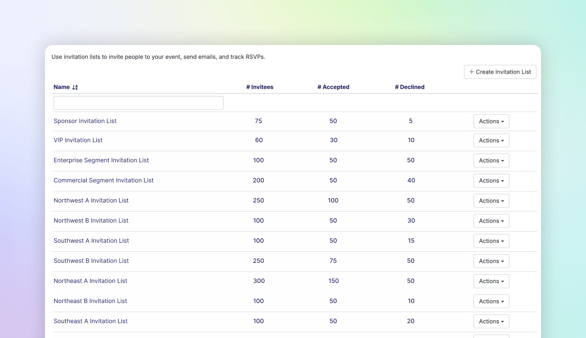Viewport: 586px width, 338px height.
Task: Expand Actions for Northwest A Invitation List
Action: [491, 201]
